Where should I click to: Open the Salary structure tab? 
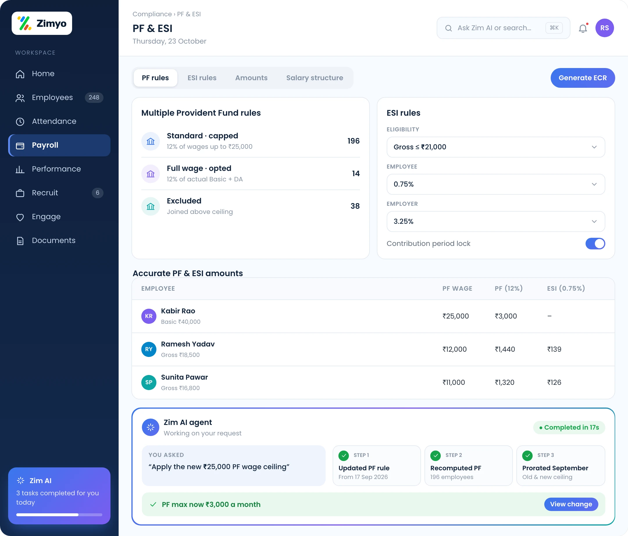[315, 78]
